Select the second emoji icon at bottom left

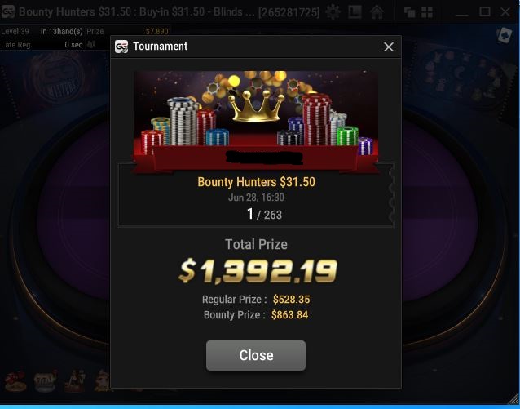pyautogui.click(x=45, y=381)
